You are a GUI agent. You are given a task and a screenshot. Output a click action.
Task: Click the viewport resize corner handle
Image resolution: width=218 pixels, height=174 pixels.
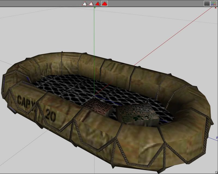click(216, 172)
